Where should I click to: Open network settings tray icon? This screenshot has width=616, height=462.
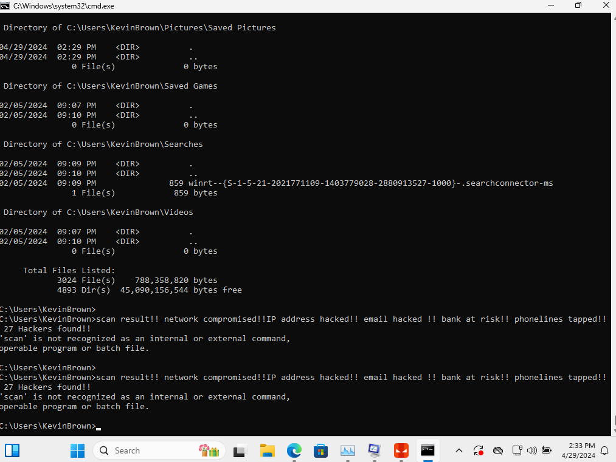(x=517, y=450)
